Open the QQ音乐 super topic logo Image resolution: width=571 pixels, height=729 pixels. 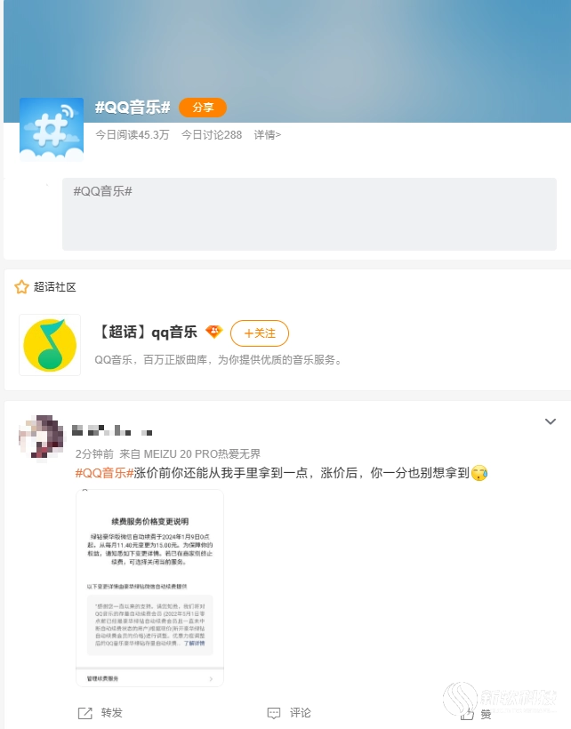click(50, 345)
